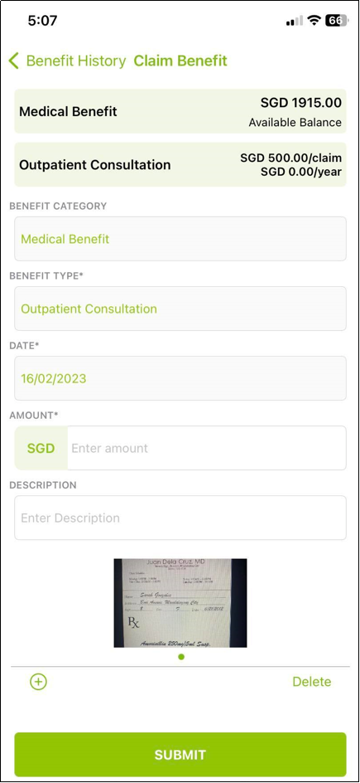Submit the benefit claim

[x=180, y=754]
